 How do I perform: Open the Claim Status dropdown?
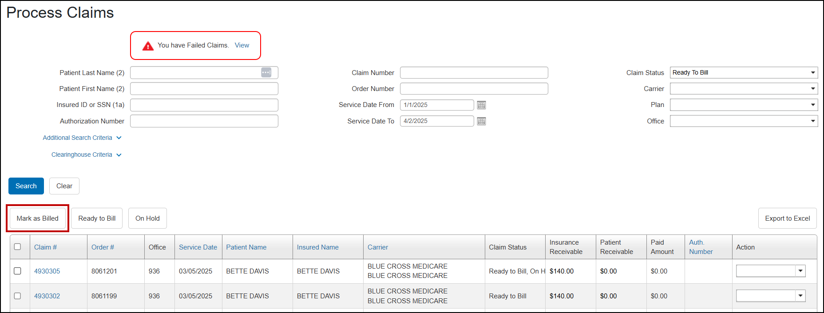744,72
